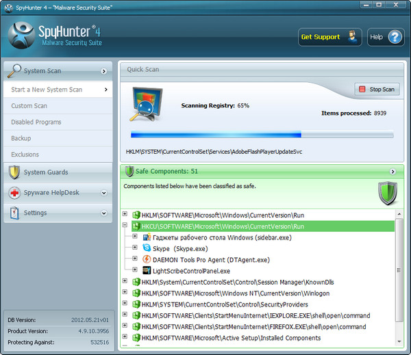Click the components list vertical scrollbar
Screen dimensions: 411x355
tap(399, 274)
